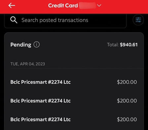
Task: Open the second Bclc Pricesmart #2274 transaction
Action: [74, 101]
